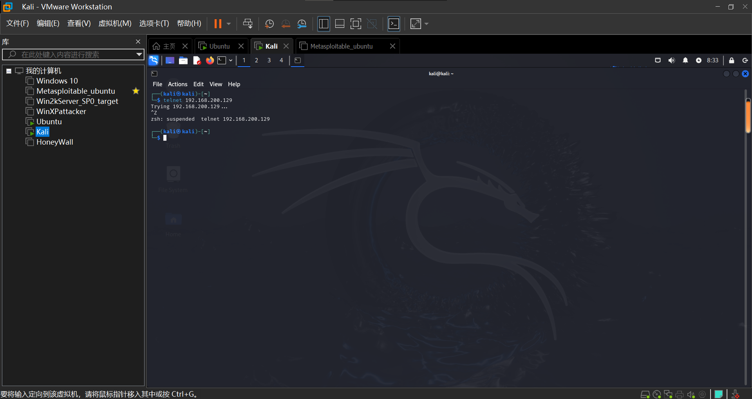Image resolution: width=752 pixels, height=399 pixels.
Task: Open the 虚拟机(M) menu
Action: click(115, 24)
